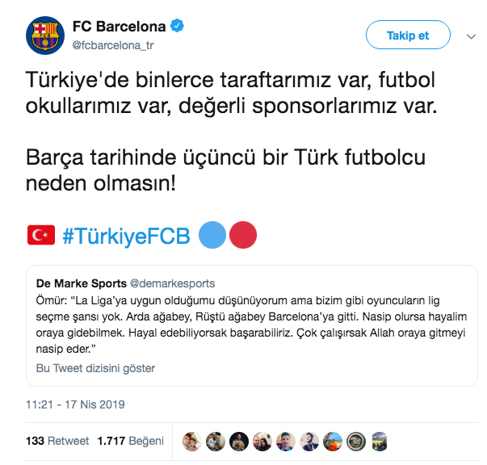Screen dimensions: 487x465
Task: Open the last liker's profile avatar
Action: (380, 442)
